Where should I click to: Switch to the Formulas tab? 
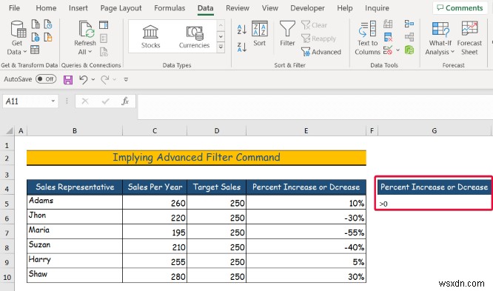click(x=170, y=8)
